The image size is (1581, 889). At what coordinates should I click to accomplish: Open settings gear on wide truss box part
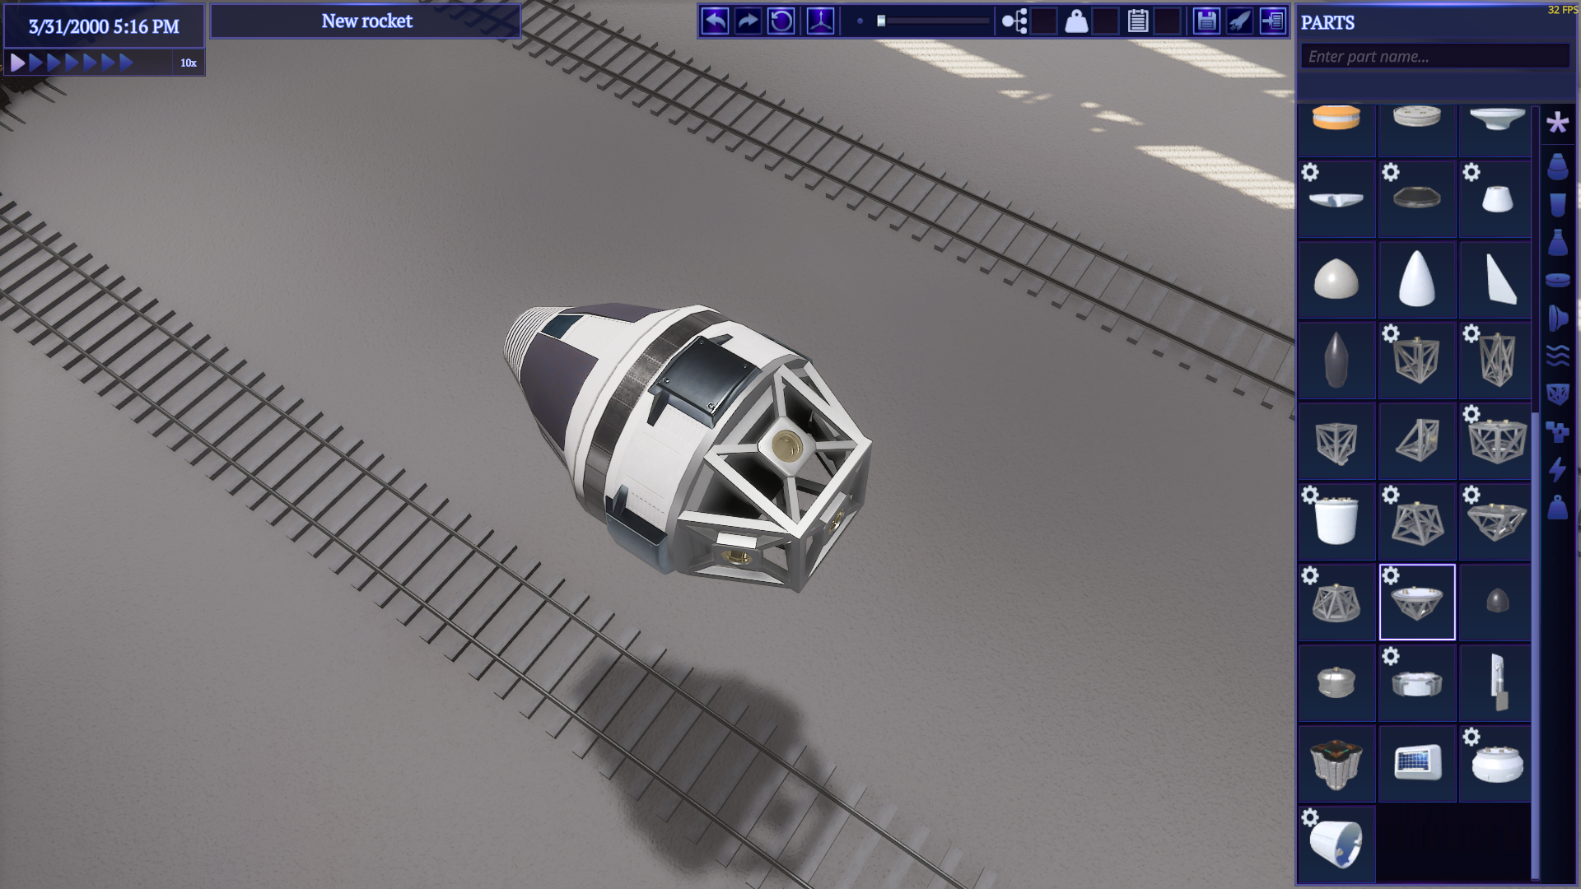pyautogui.click(x=1471, y=414)
